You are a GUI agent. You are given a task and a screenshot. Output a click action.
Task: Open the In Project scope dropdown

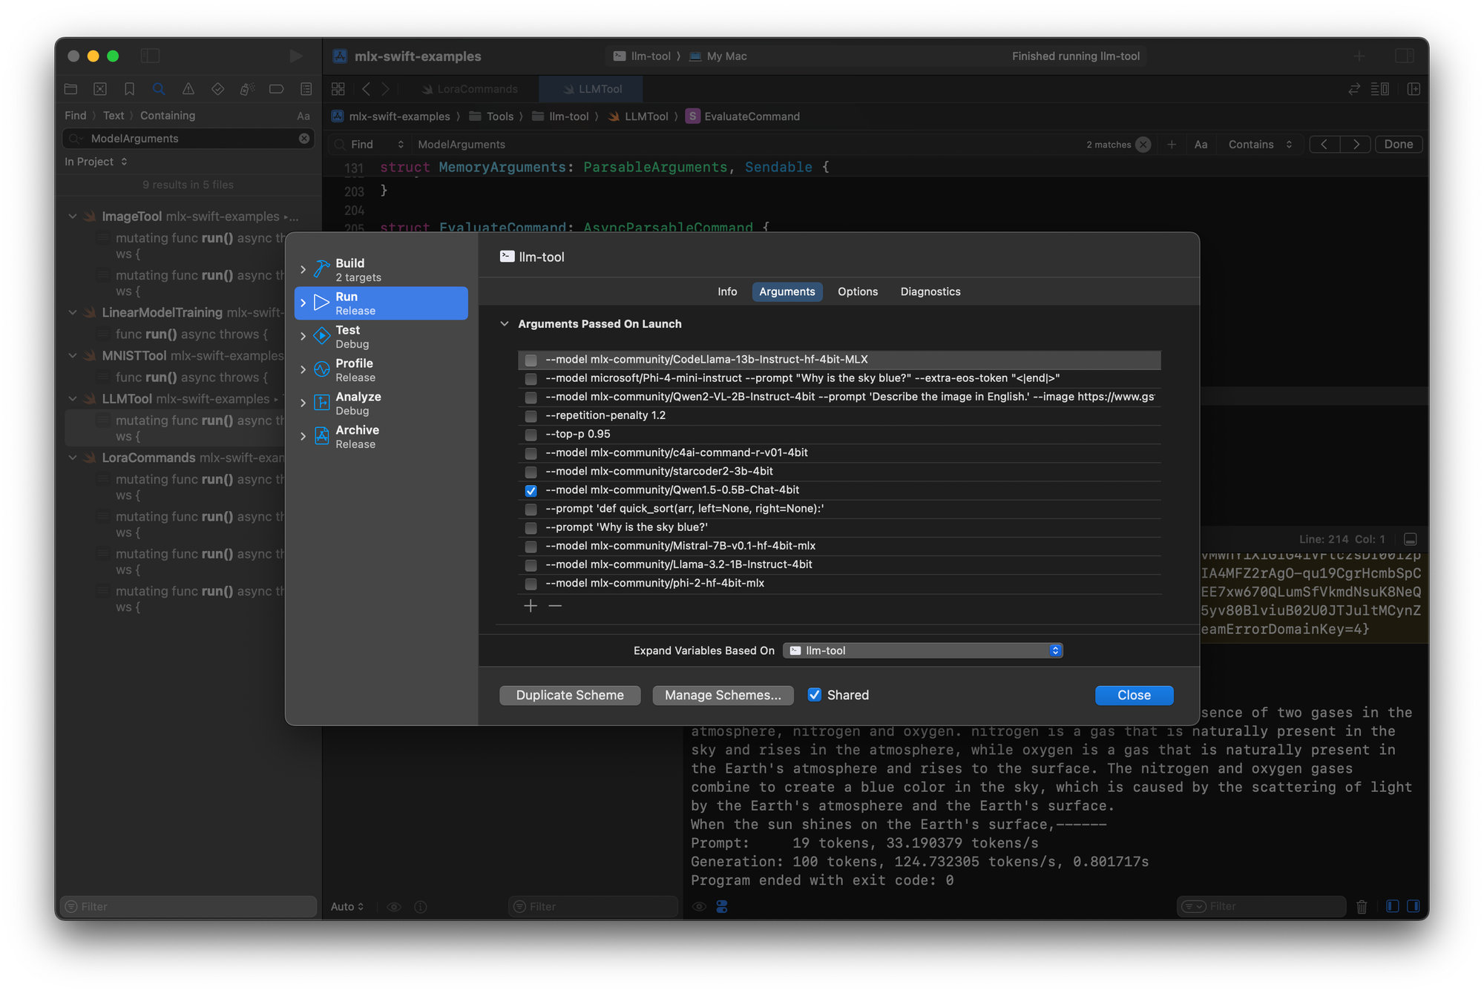click(96, 162)
